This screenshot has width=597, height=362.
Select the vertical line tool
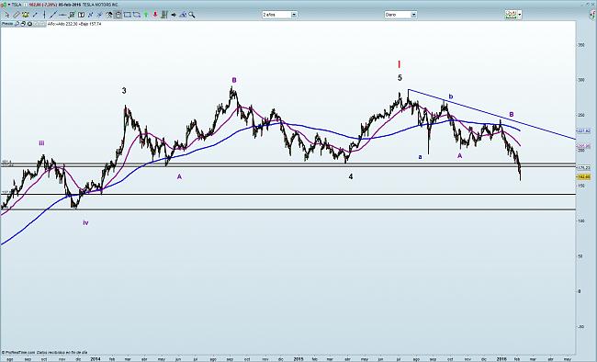click(45, 15)
